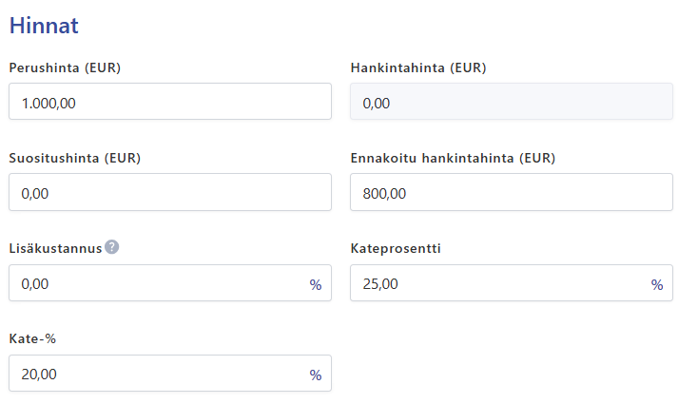This screenshot has width=678, height=404.
Task: Click into the Suositushinta (EUR) input
Action: coord(170,192)
